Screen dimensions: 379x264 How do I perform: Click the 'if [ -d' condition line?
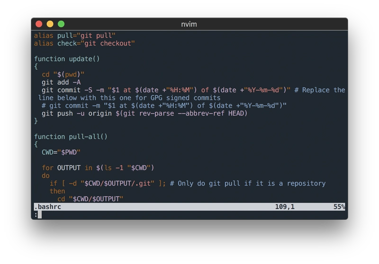click(108, 183)
